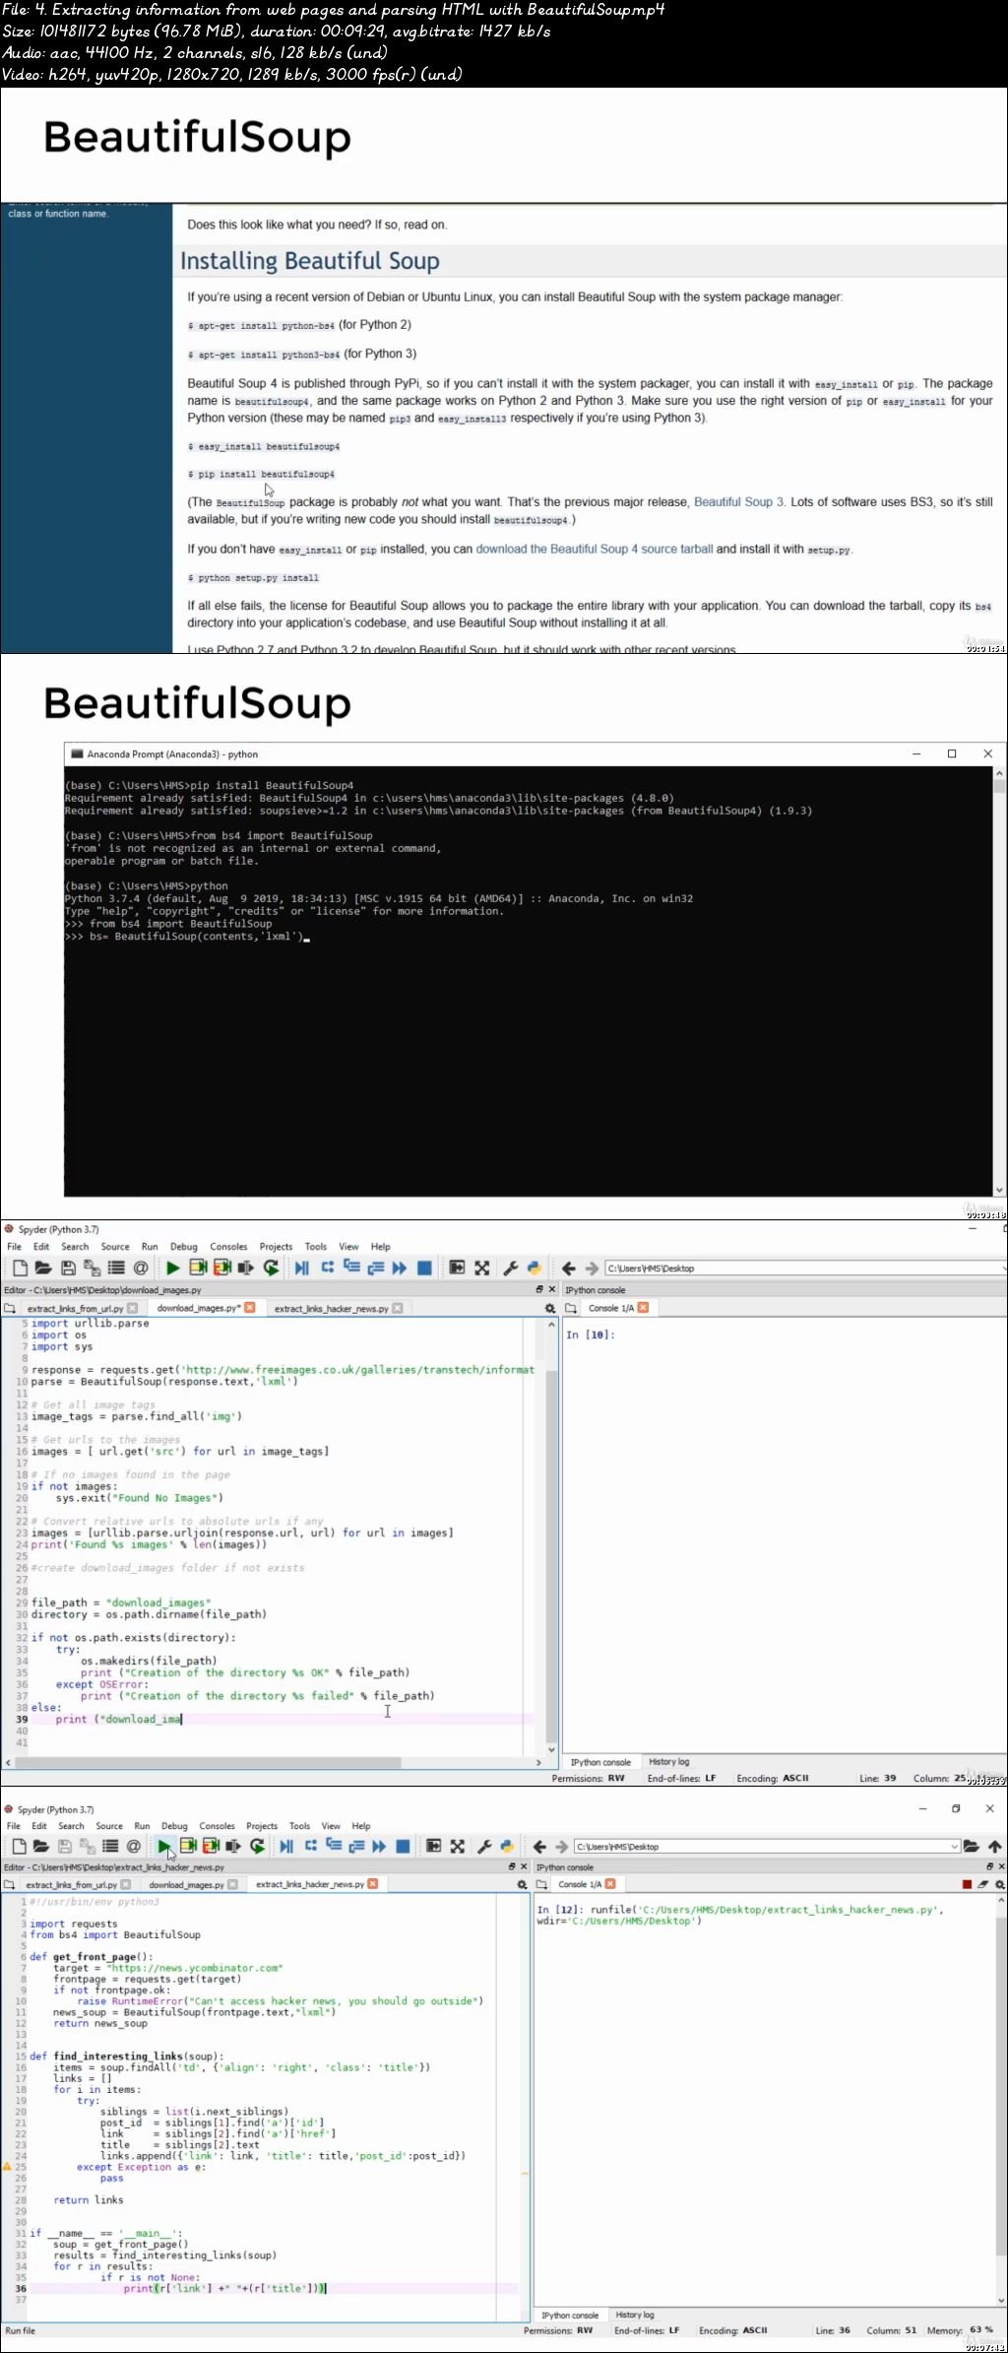1008x2353 pixels.
Task: Open download the Beautiful Soup 4 source tarball link
Action: [x=595, y=550]
